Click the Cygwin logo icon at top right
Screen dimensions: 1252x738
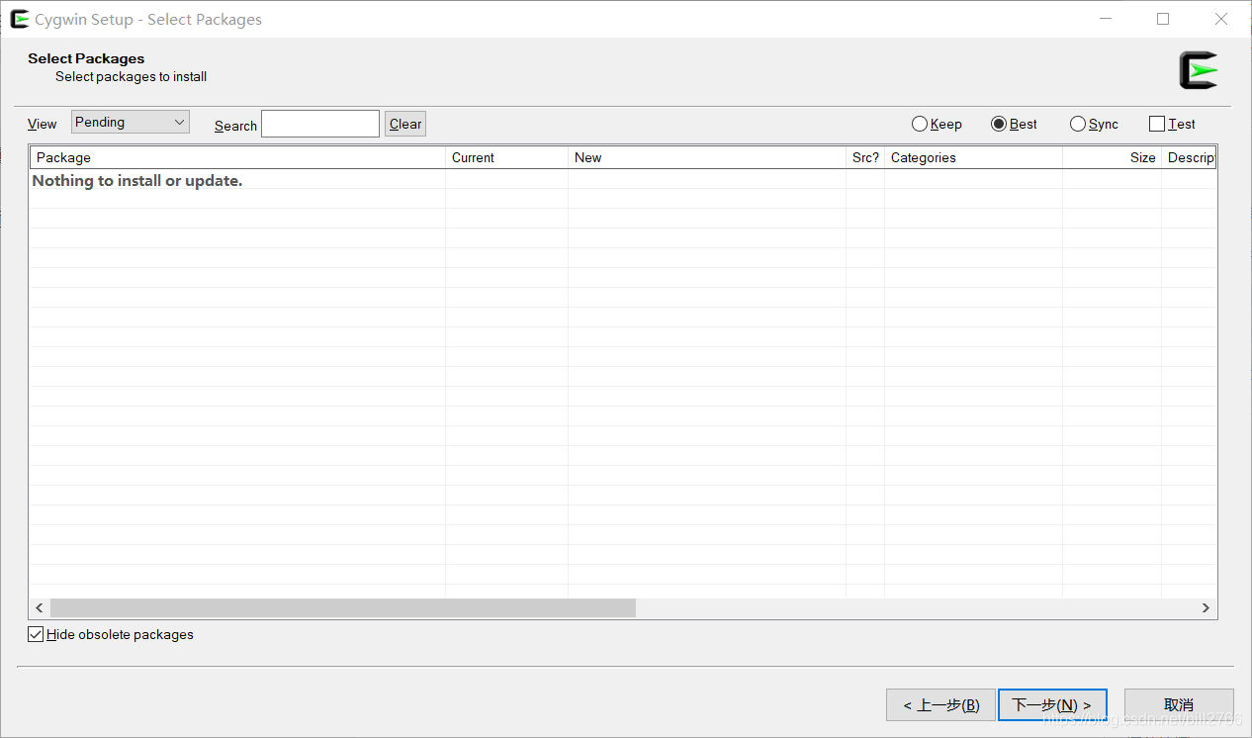click(1198, 69)
